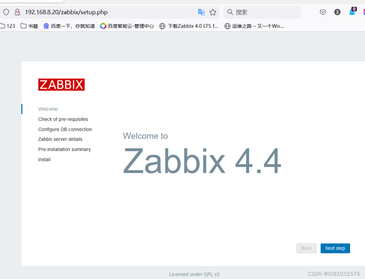This screenshot has height=279, width=365.
Task: Open the 百度一下，你就知道 bookmark
Action: pyautogui.click(x=69, y=26)
